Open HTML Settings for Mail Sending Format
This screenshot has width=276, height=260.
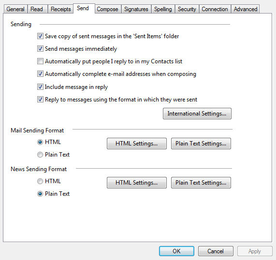[137, 144]
